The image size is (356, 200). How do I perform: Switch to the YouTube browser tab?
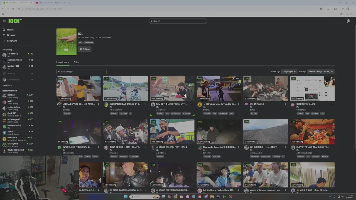coord(50,3)
